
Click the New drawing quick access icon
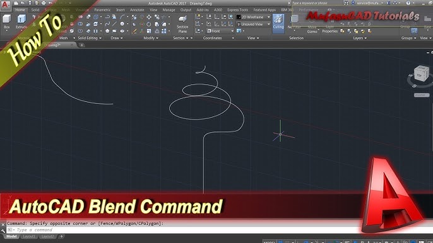point(16,3)
